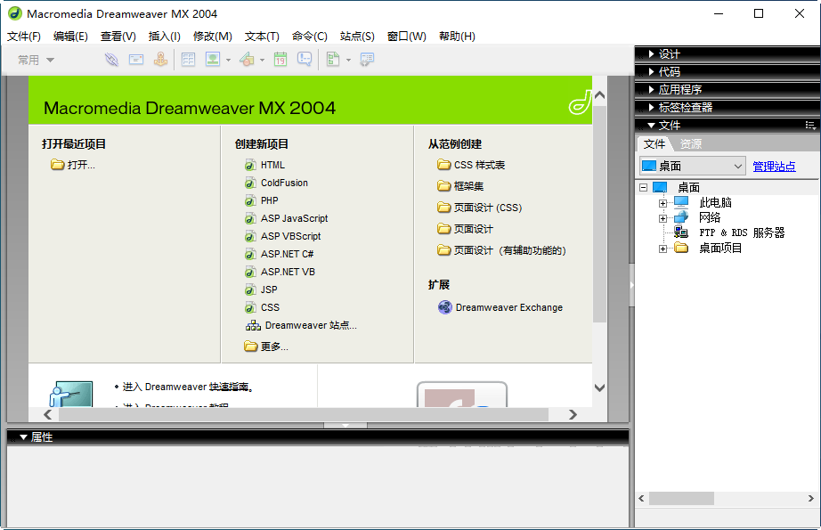The image size is (821, 530).
Task: Open the dropdown arrow next to Templates icon
Action: pyautogui.click(x=348, y=61)
